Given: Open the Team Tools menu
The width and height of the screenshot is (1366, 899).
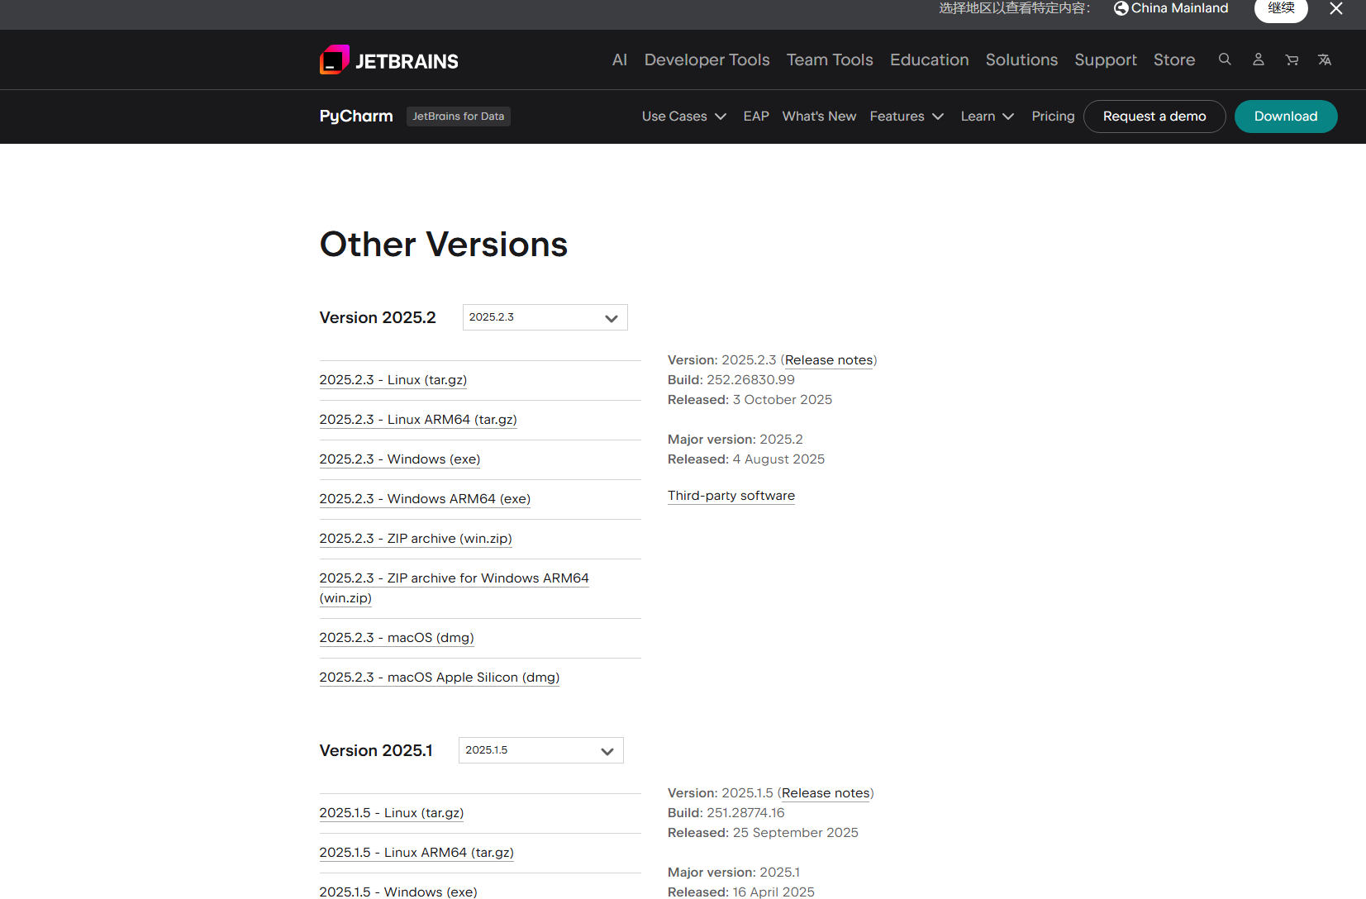Looking at the screenshot, I should [830, 59].
